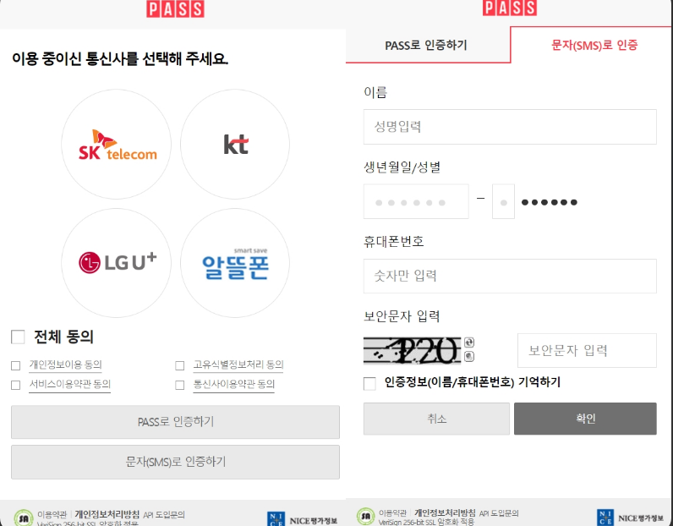Viewport: 673px width, 526px height.
Task: Click the PASS로 인증하기 button
Action: [x=175, y=422]
